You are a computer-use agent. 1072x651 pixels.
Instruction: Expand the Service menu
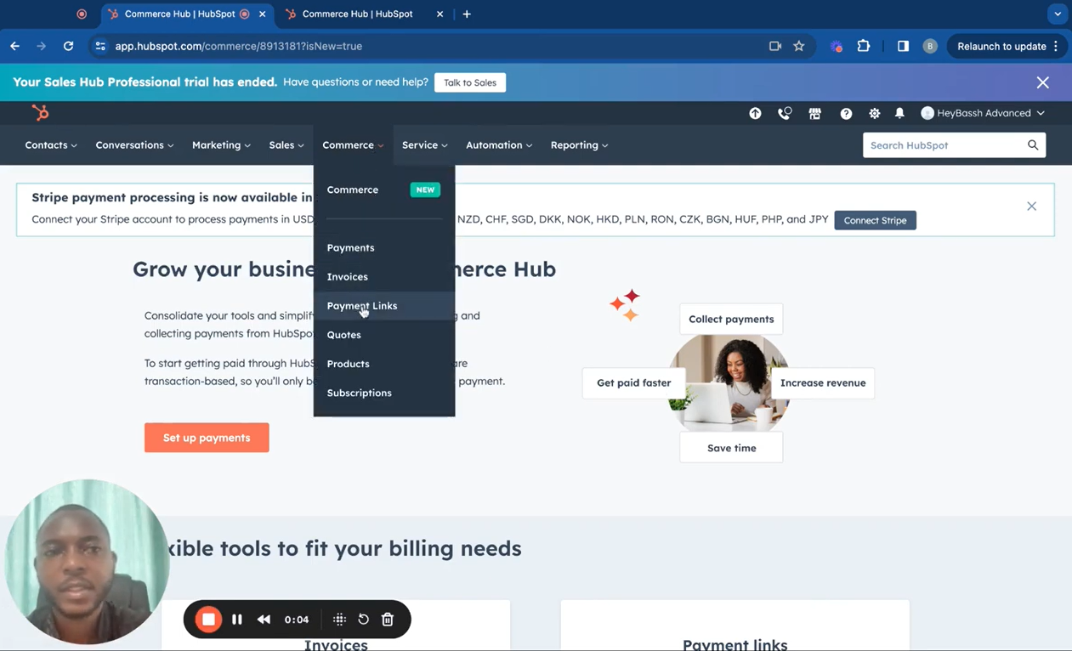425,145
